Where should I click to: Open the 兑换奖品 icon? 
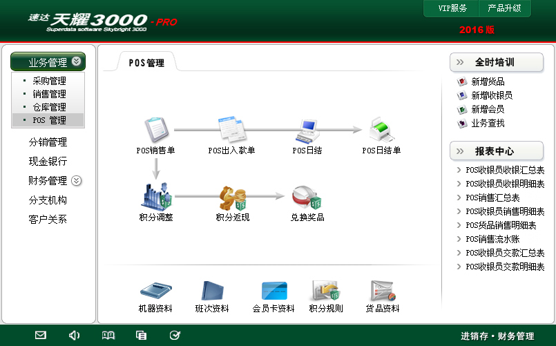tap(307, 198)
